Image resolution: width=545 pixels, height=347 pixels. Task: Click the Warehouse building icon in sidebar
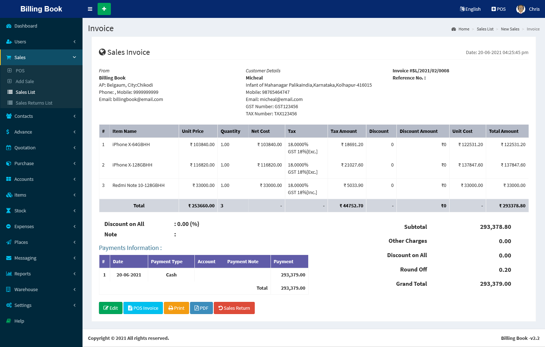point(9,289)
